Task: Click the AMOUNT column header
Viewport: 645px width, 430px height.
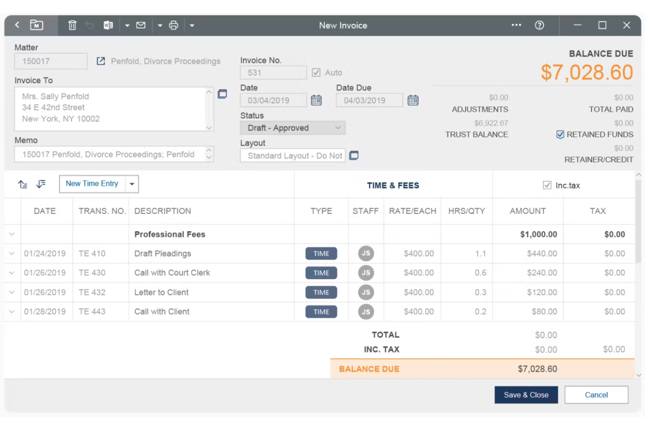Action: tap(528, 211)
